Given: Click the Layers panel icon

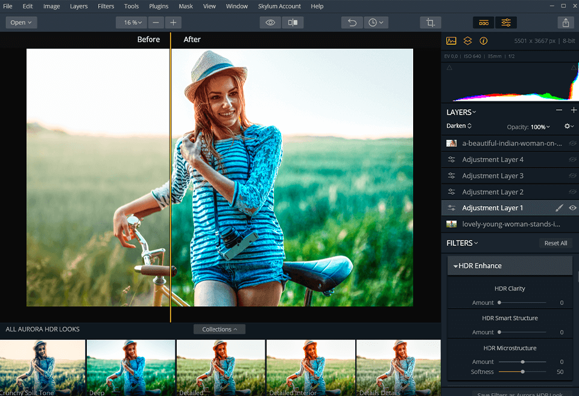Looking at the screenshot, I should [467, 40].
